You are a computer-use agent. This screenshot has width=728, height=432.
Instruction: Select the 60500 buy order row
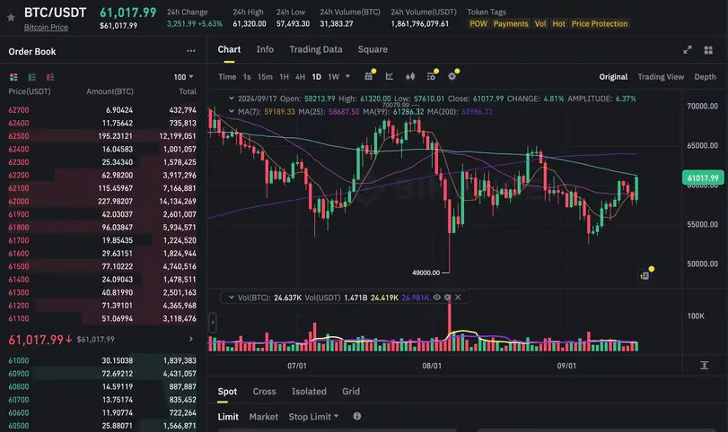point(102,426)
